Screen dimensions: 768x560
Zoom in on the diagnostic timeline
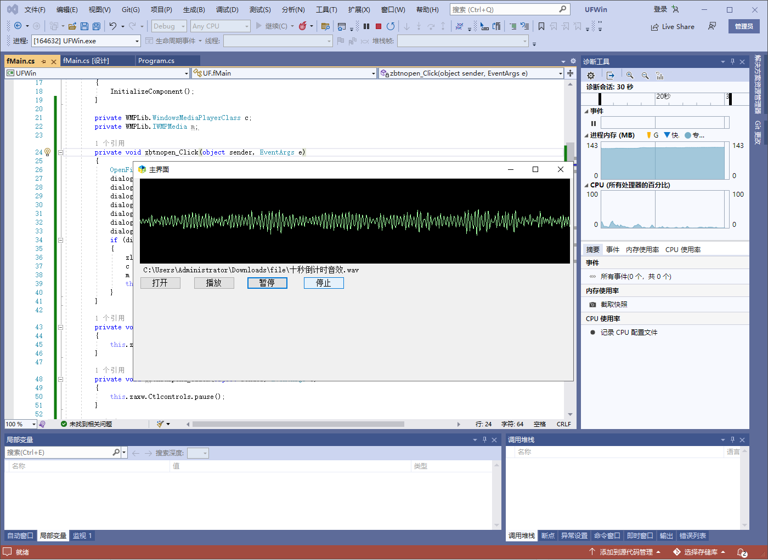(630, 76)
